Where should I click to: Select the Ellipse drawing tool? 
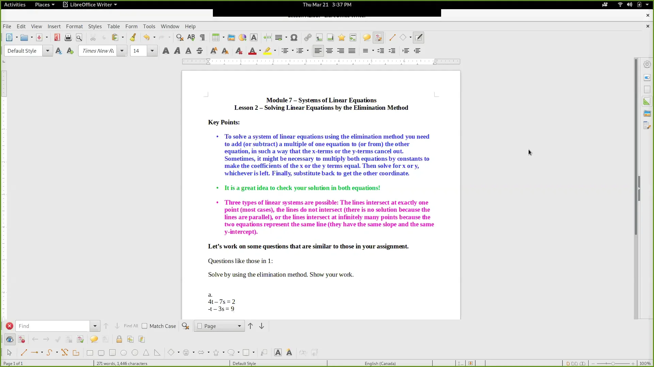click(124, 353)
